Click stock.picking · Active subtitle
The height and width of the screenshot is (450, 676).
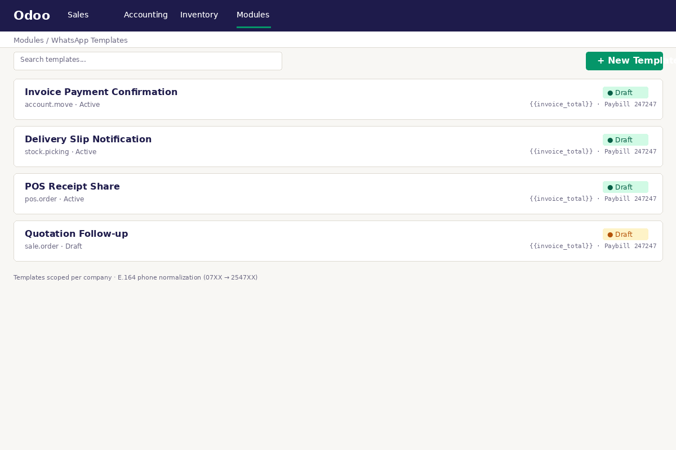(60, 152)
